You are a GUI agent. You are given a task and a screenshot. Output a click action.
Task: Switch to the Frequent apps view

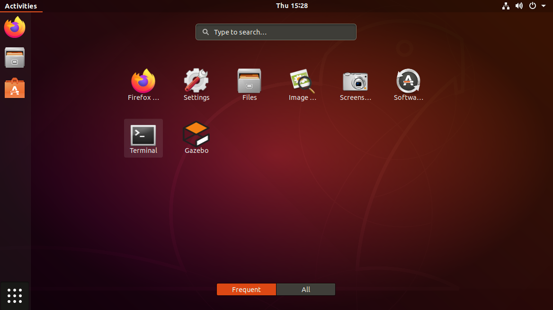(x=246, y=290)
